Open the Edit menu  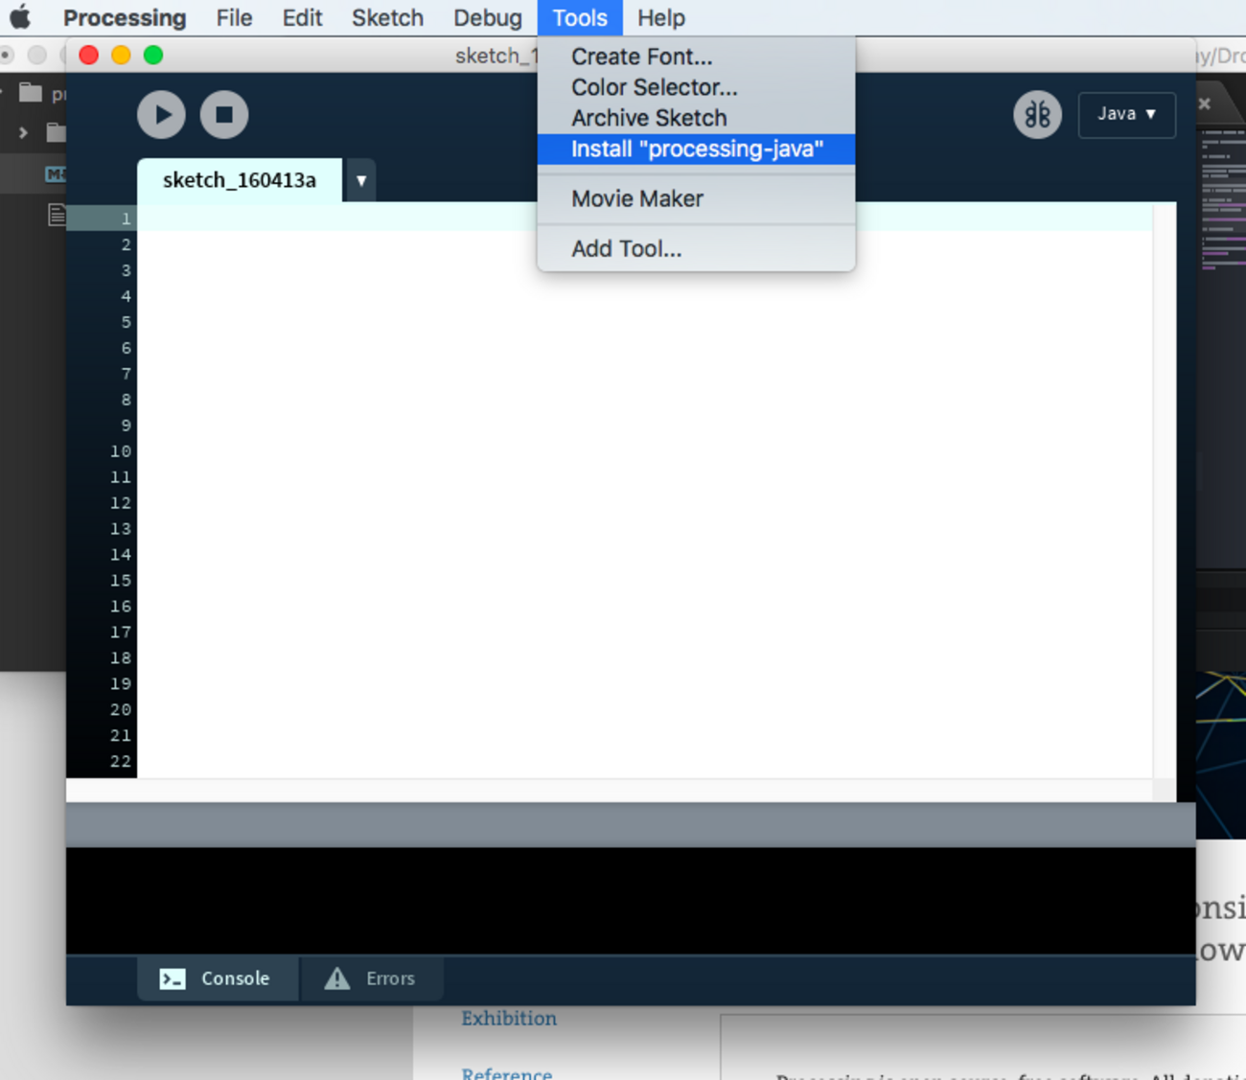click(x=302, y=18)
